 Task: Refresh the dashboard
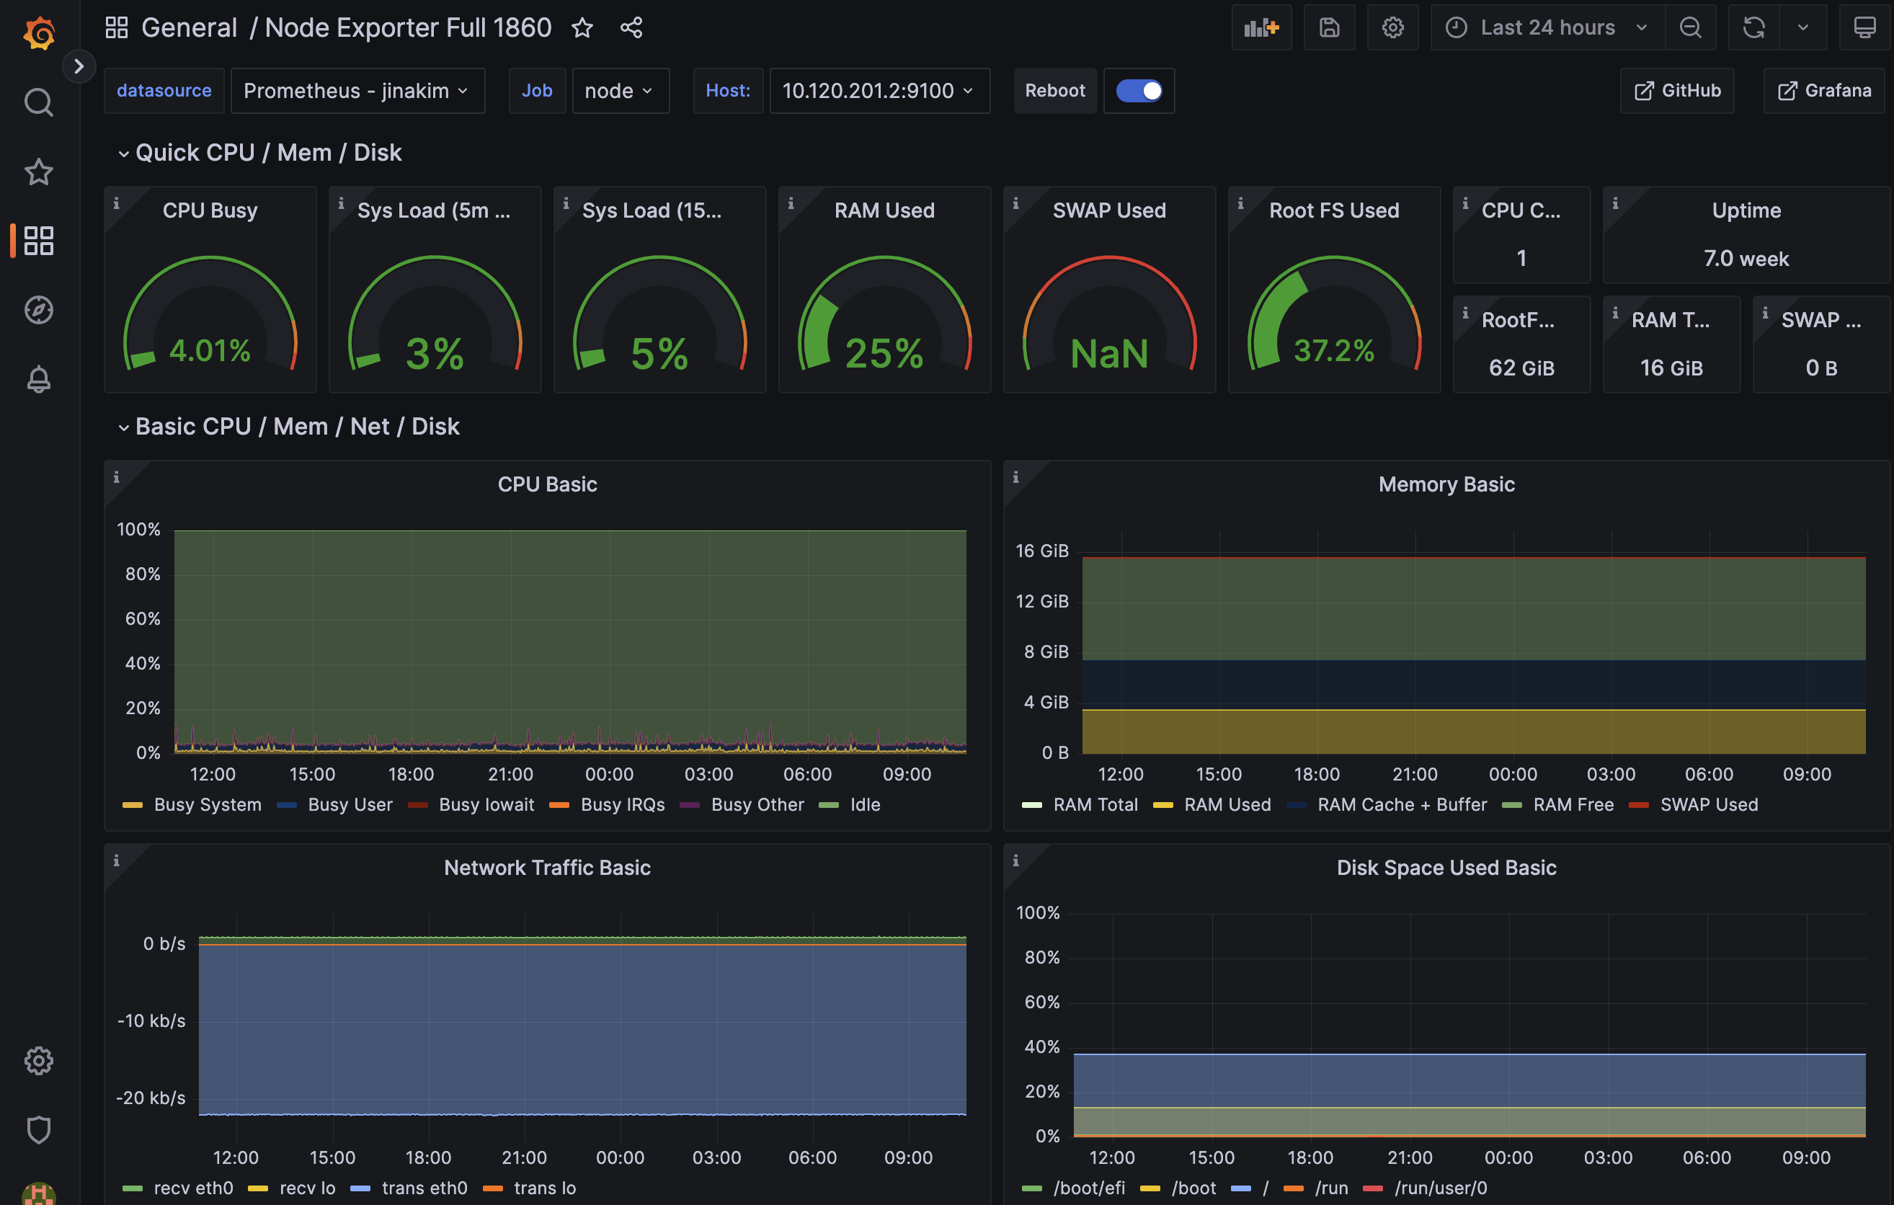1753,27
